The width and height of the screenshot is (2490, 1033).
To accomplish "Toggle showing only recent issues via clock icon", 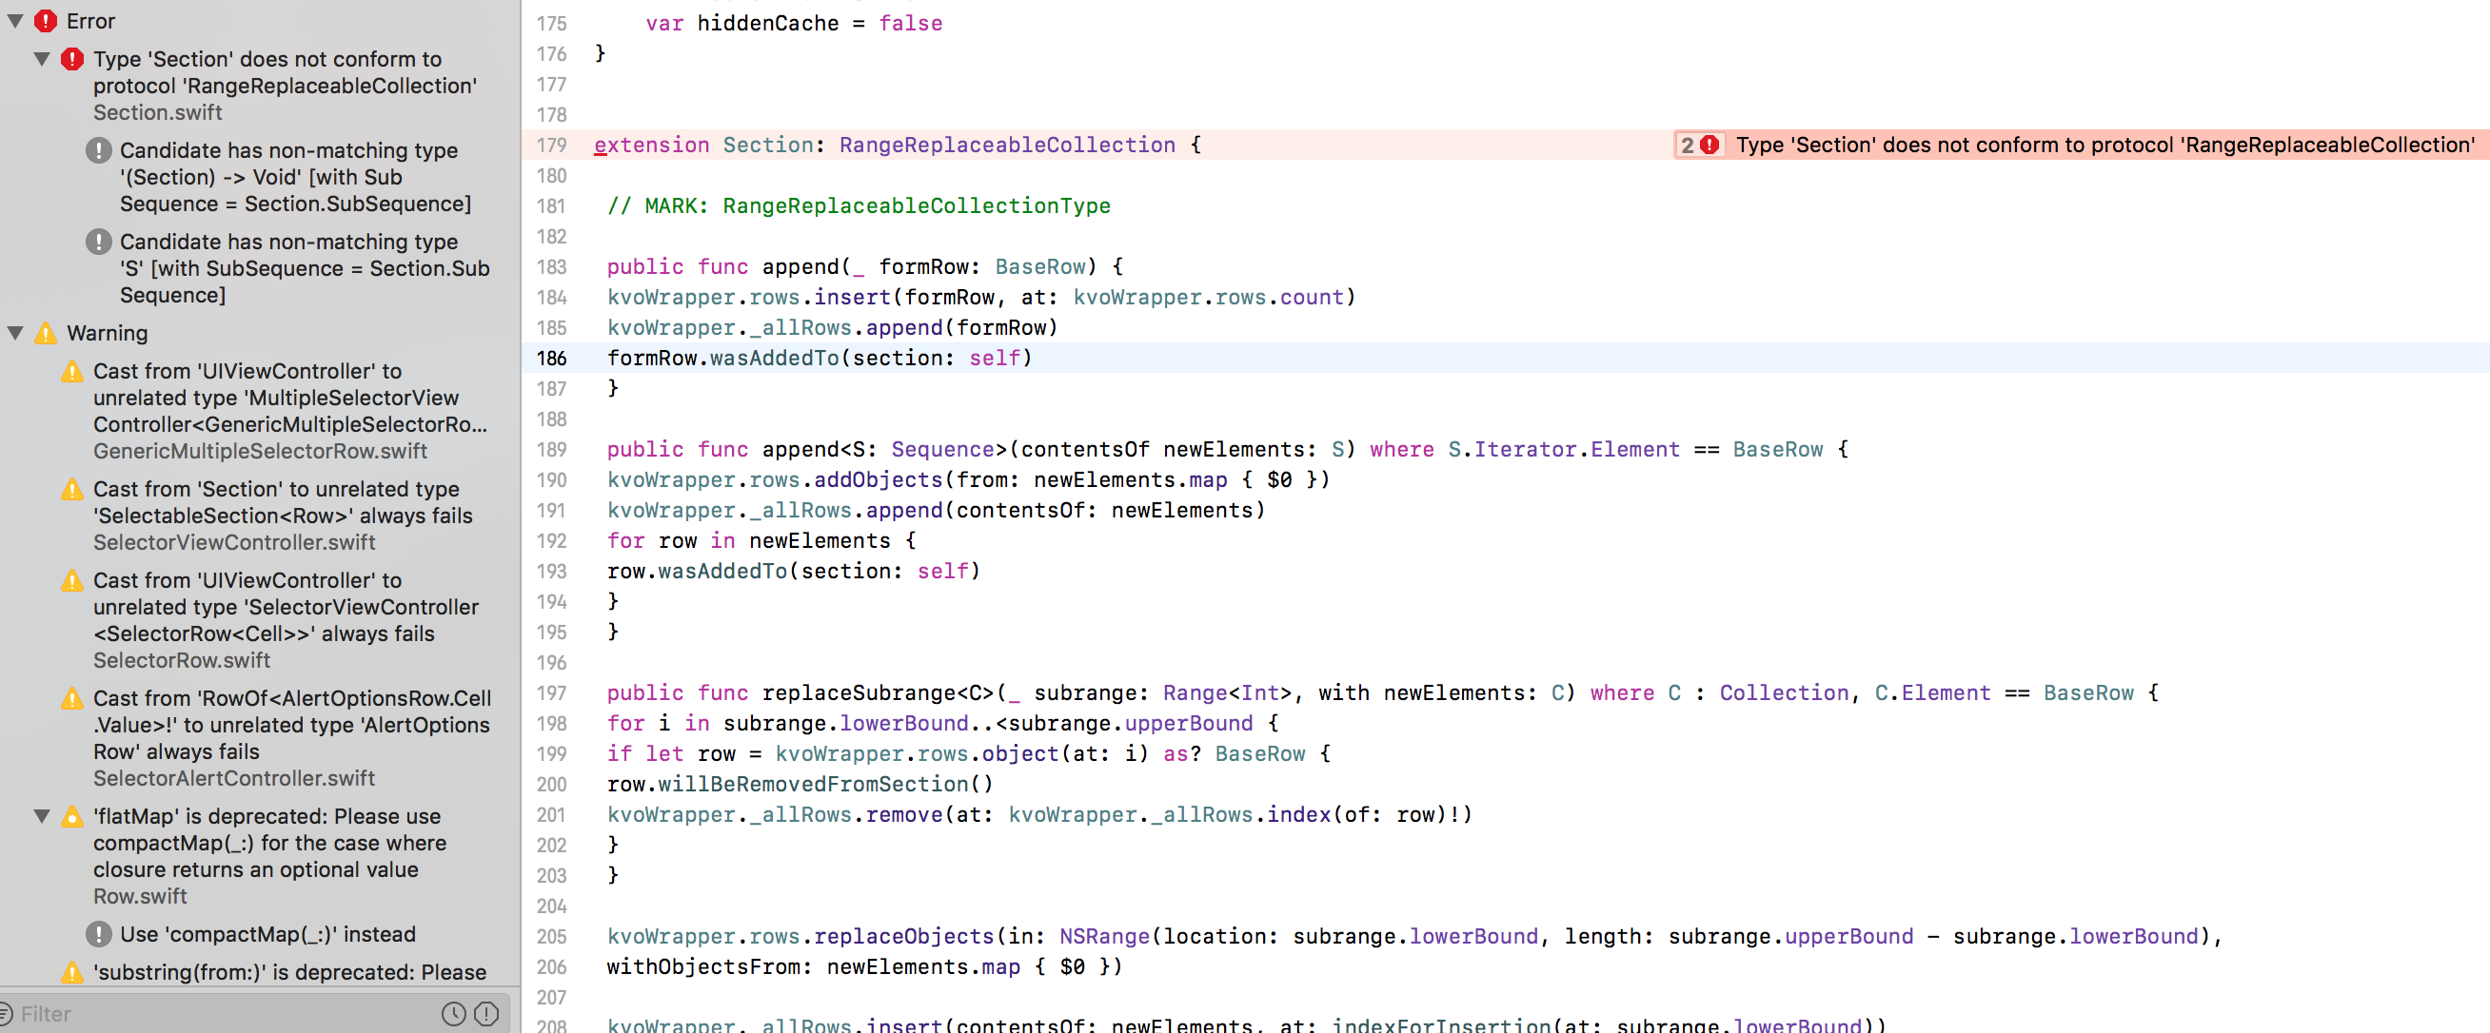I will coord(452,1014).
